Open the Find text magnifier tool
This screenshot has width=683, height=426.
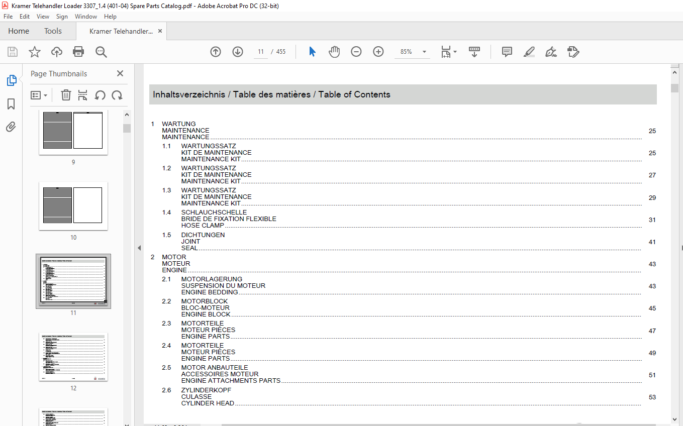pos(101,52)
